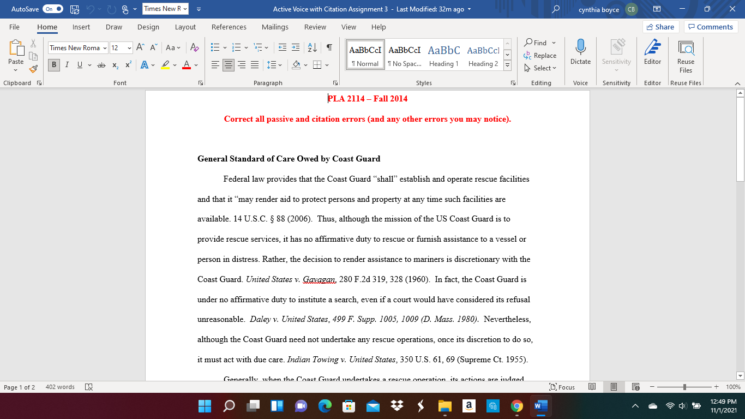Open the Comments panel
This screenshot has height=419, width=745.
[710, 26]
